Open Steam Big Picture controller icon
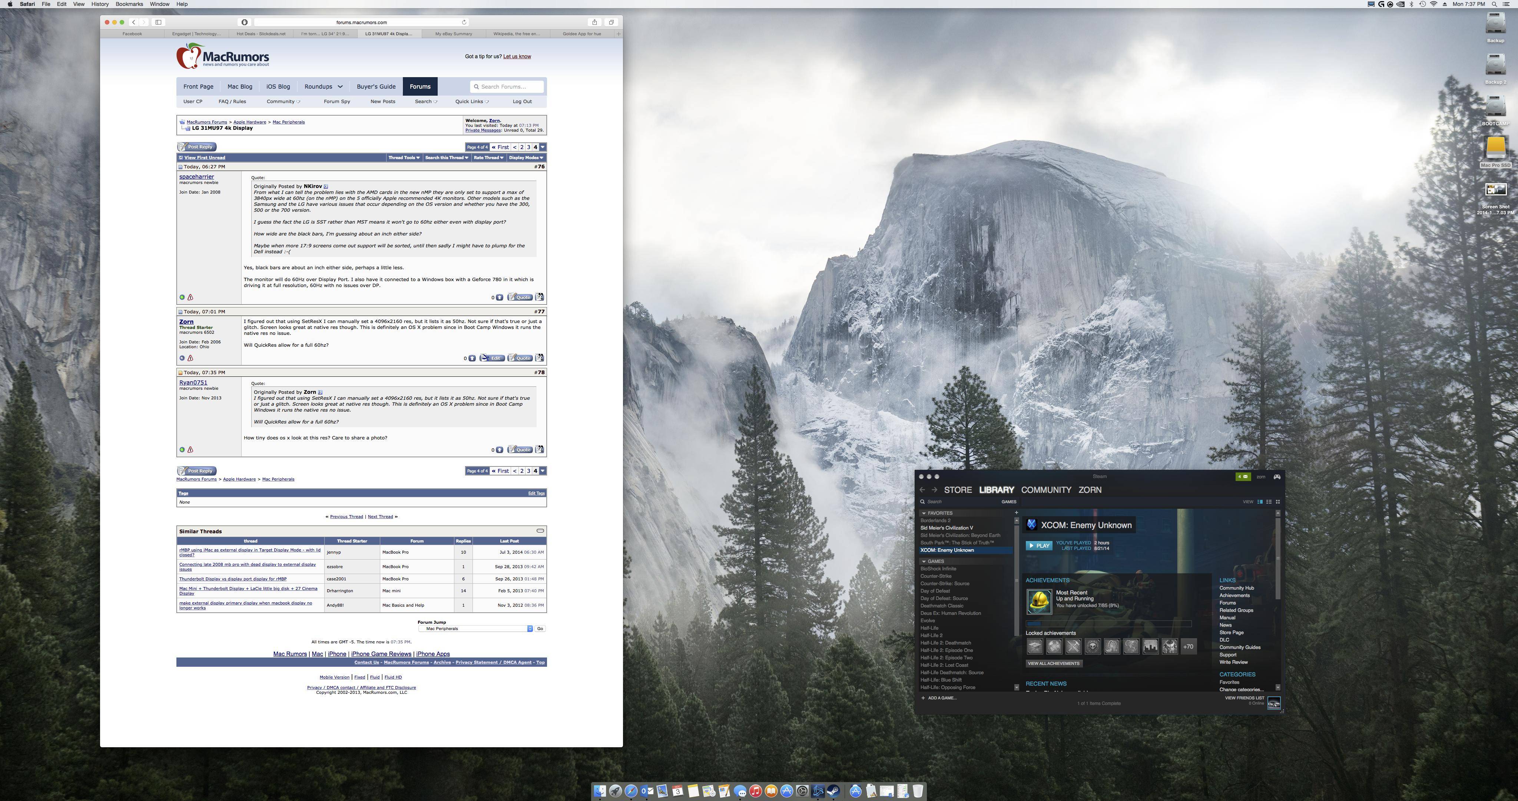The height and width of the screenshot is (801, 1518). 1276,477
